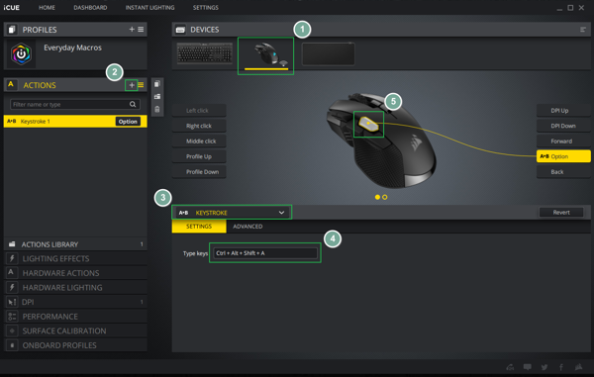Expand the Surface Calibration section

tap(75, 330)
